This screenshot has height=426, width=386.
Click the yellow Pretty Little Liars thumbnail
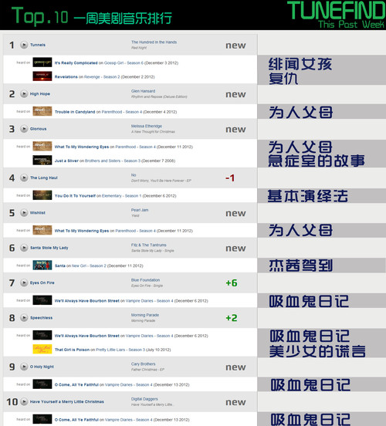coord(42,349)
